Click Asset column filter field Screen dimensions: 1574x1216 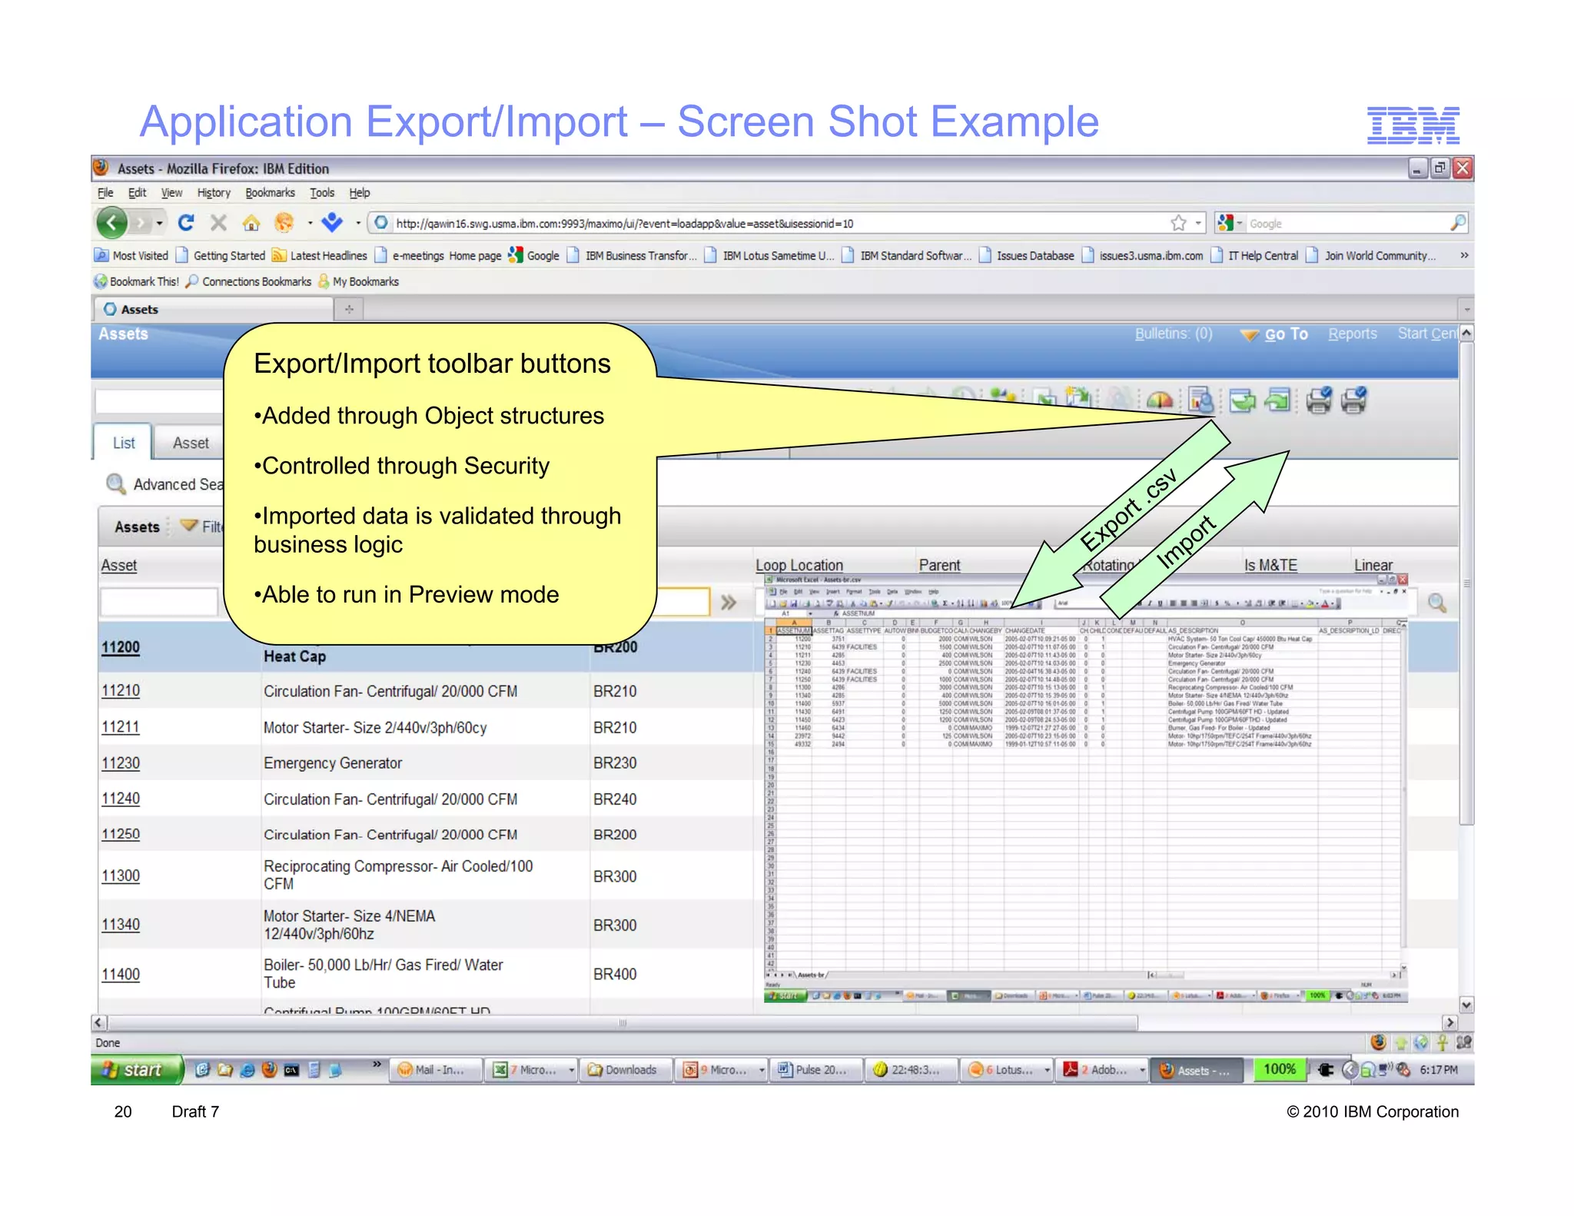tap(159, 602)
